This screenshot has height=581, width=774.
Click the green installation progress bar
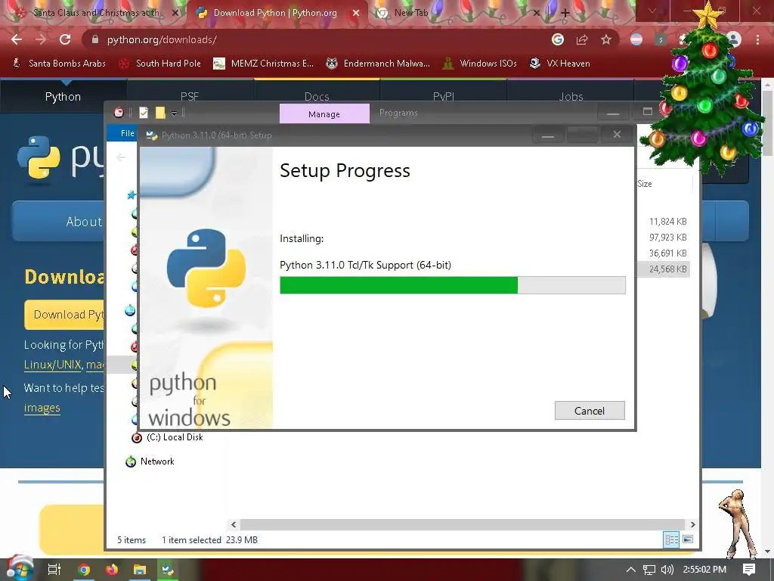[399, 285]
